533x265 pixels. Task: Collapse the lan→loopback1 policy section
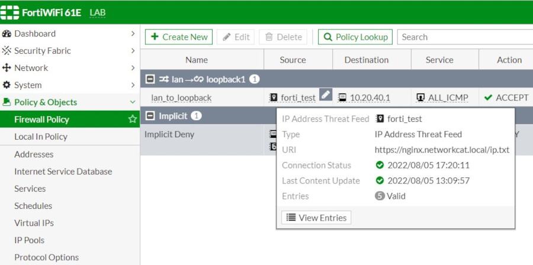pyautogui.click(x=150, y=79)
